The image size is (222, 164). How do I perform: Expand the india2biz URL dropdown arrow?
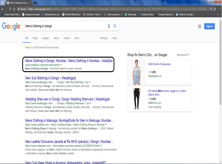pos(61,65)
